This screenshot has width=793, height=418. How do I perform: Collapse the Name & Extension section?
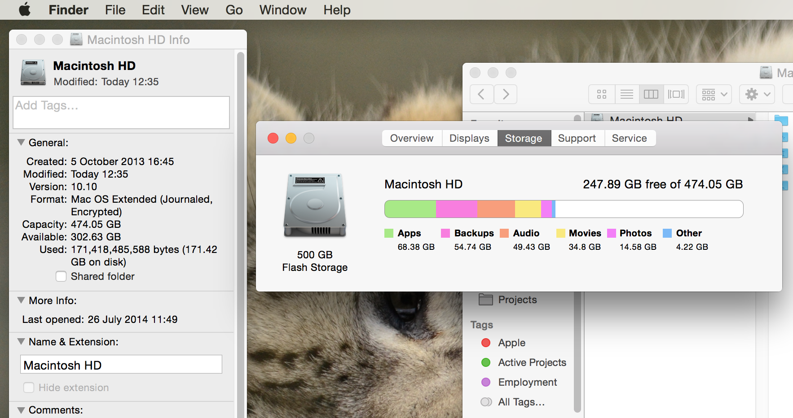[21, 341]
